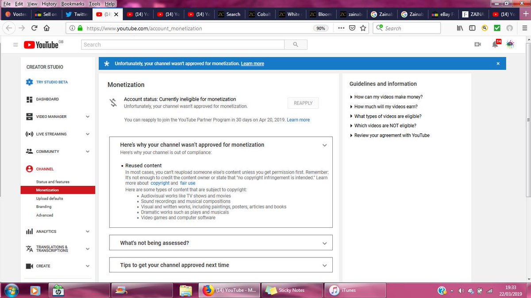Open Dashboard in Creator Studio sidebar

(47, 99)
